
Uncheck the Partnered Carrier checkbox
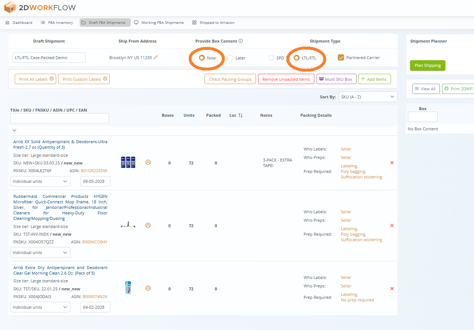pyautogui.click(x=341, y=57)
